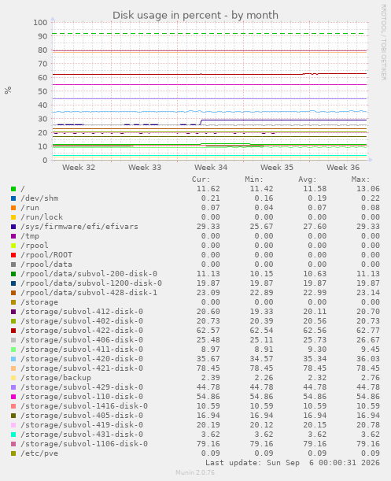The height and width of the screenshot is (481, 391).
Task: Click the 35.34 average for subvol-420-disk-0
Action: click(x=315, y=359)
